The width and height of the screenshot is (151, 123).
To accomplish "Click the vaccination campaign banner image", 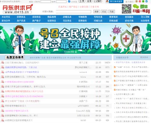I will click(75, 39).
